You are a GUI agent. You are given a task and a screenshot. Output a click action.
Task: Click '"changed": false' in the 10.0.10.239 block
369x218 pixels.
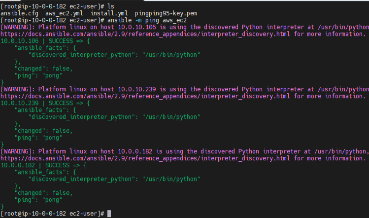(43, 131)
